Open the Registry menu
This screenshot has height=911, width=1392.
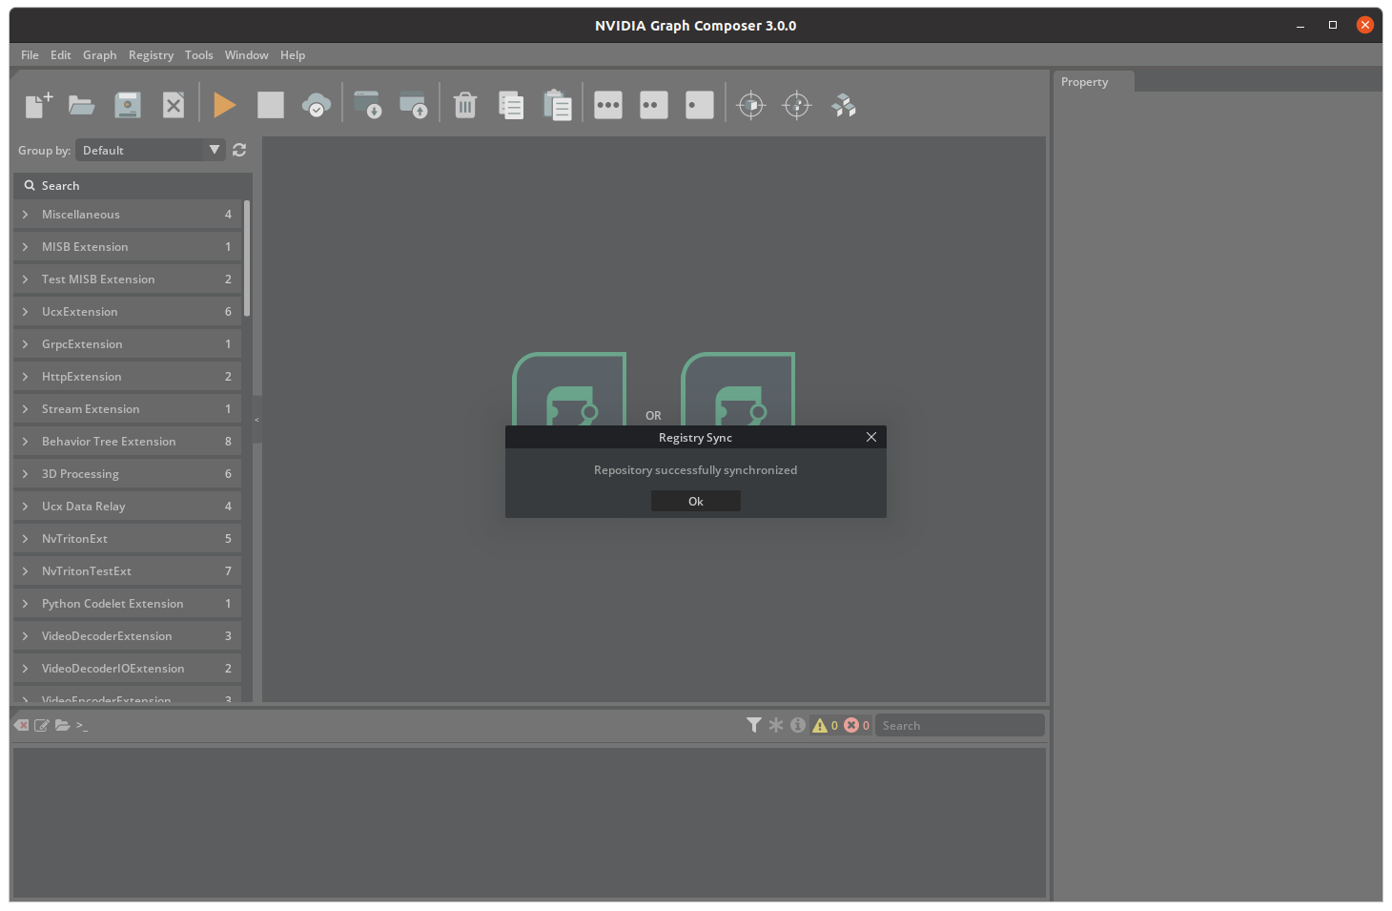pyautogui.click(x=151, y=55)
